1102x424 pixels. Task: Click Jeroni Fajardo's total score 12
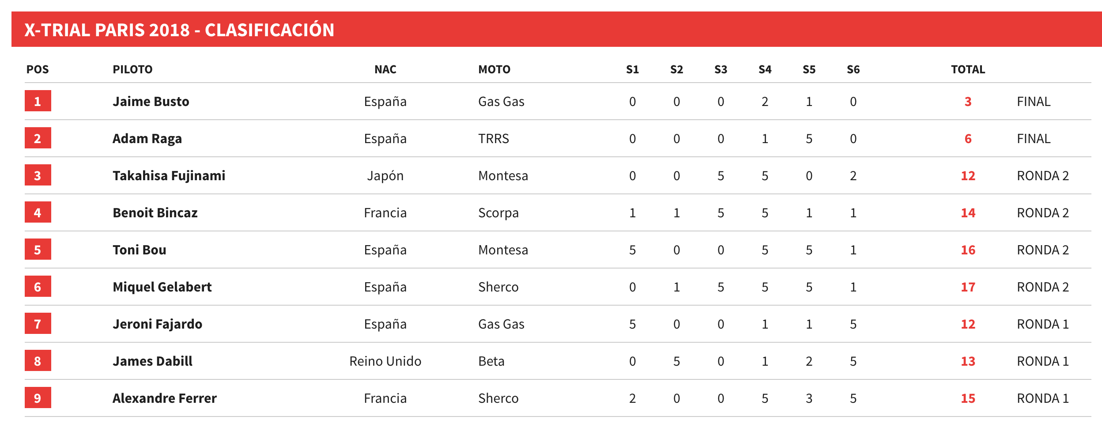(x=968, y=324)
